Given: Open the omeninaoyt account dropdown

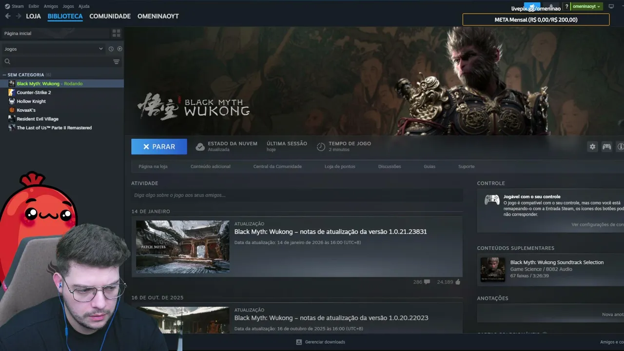Looking at the screenshot, I should (587, 6).
